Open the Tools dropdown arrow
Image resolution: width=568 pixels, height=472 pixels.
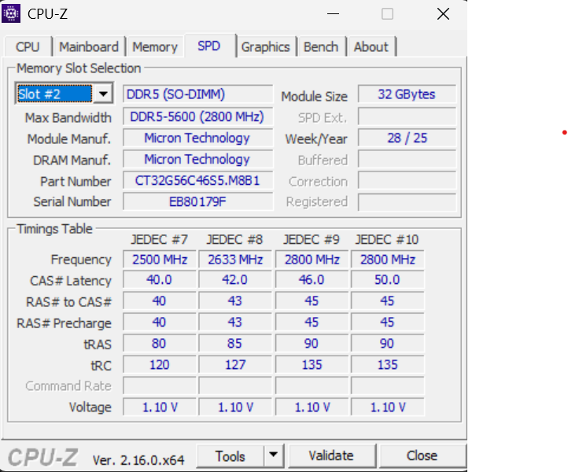(274, 455)
